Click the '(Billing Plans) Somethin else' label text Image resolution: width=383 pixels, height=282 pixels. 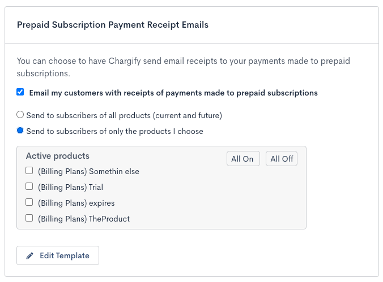coord(88,171)
